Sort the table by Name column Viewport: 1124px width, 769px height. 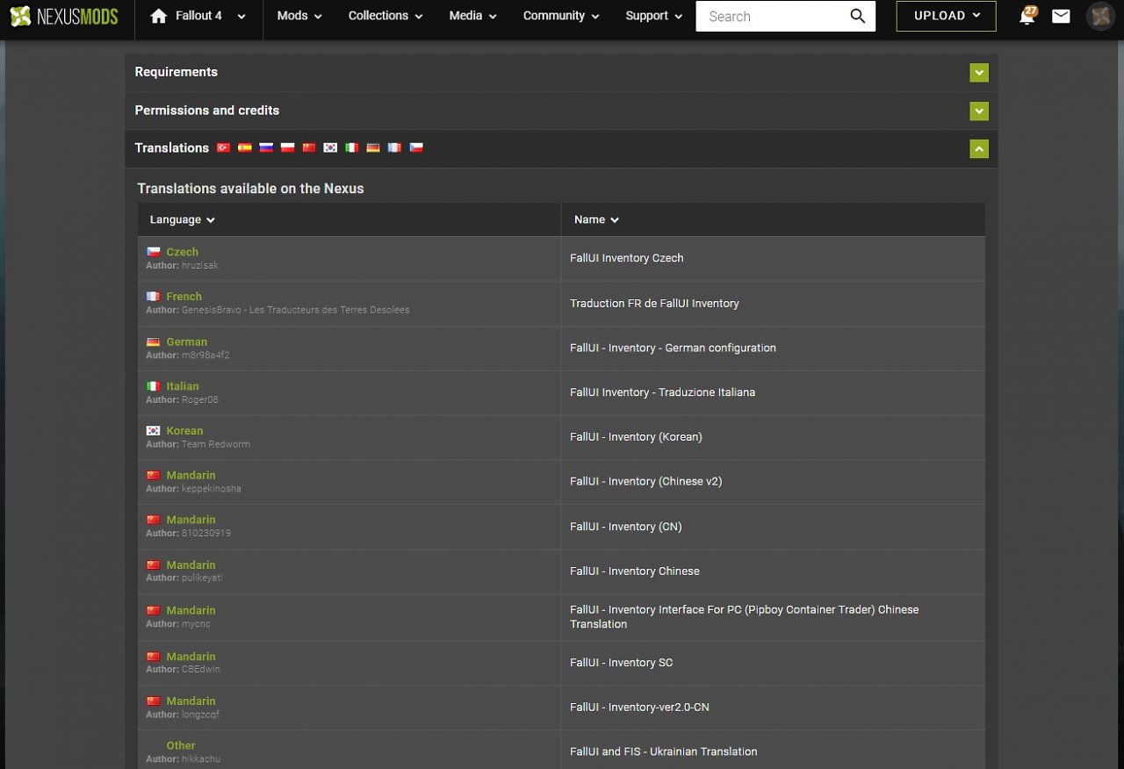click(596, 219)
